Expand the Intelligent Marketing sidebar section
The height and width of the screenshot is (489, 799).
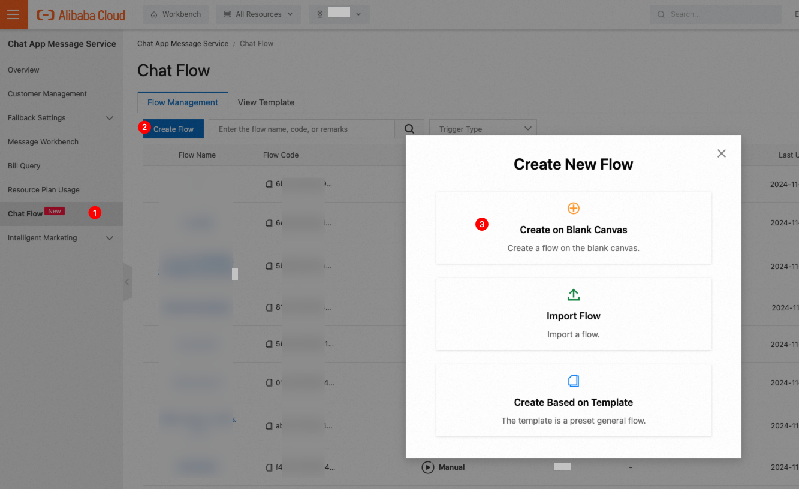pyautogui.click(x=110, y=238)
